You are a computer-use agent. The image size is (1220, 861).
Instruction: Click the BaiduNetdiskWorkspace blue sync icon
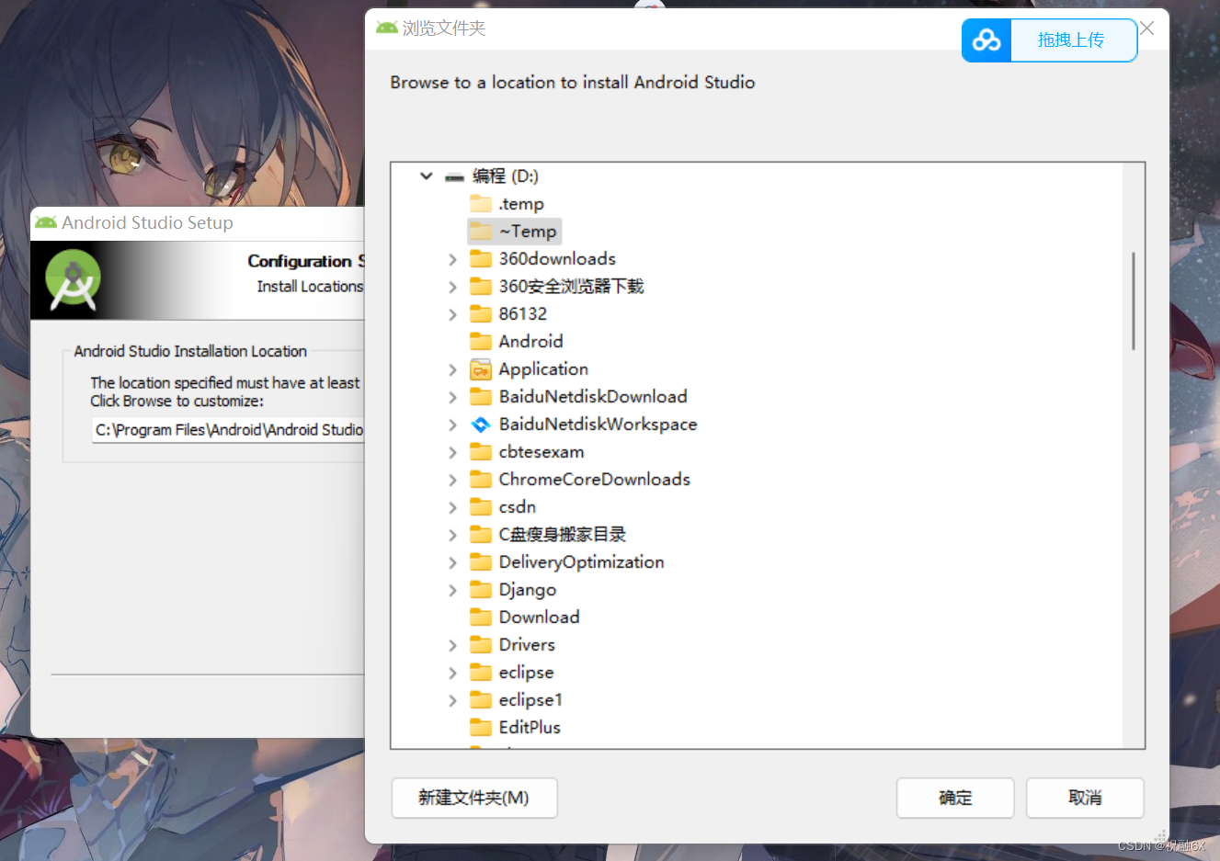(x=481, y=425)
